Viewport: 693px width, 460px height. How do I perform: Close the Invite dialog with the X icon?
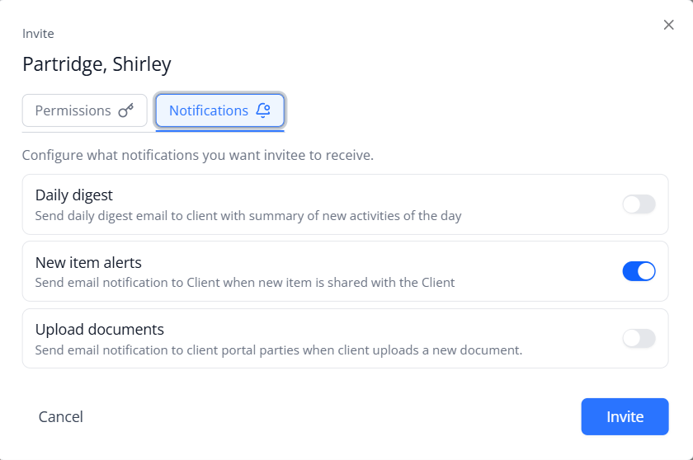click(x=669, y=26)
